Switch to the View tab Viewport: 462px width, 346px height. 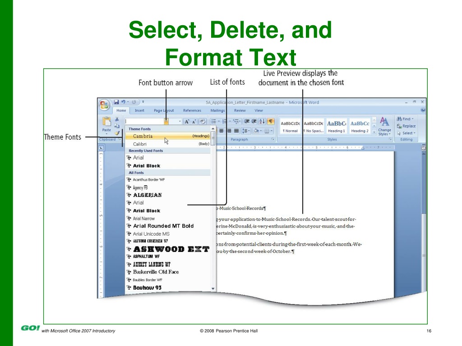[x=259, y=110]
